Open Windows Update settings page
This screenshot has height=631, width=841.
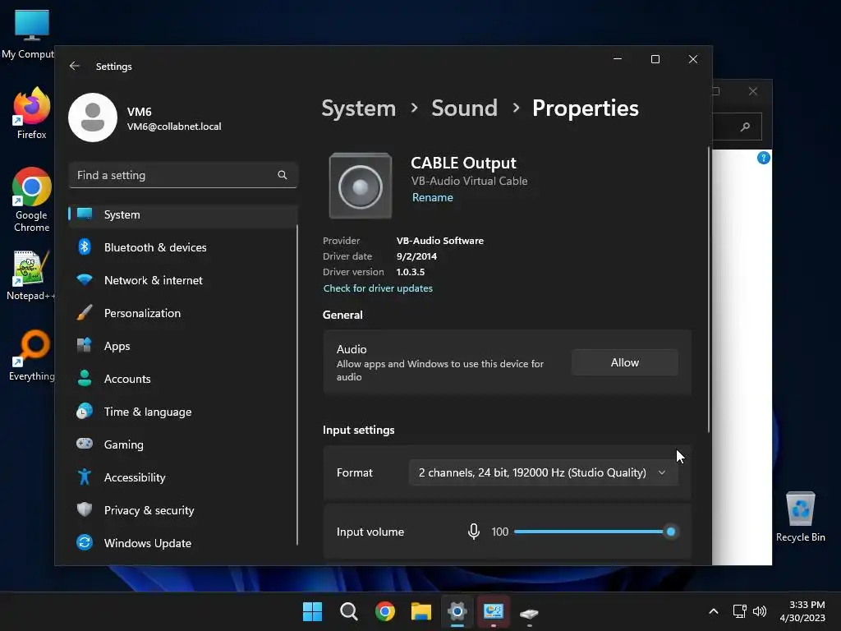click(x=183, y=542)
